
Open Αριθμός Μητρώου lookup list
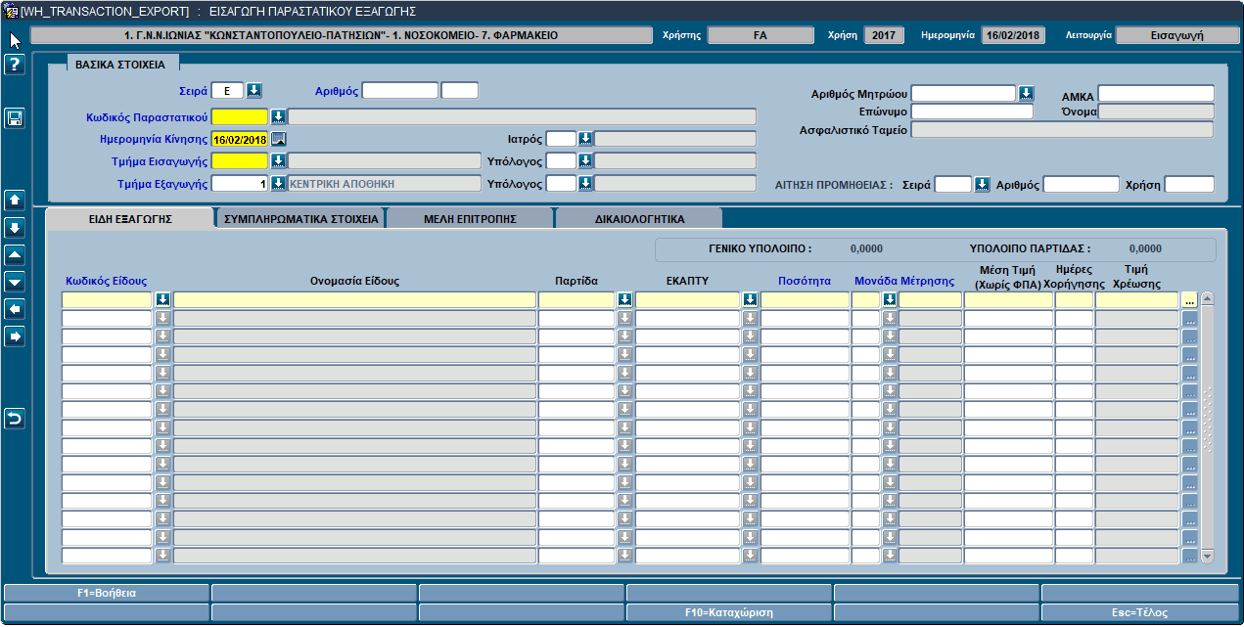click(1026, 94)
